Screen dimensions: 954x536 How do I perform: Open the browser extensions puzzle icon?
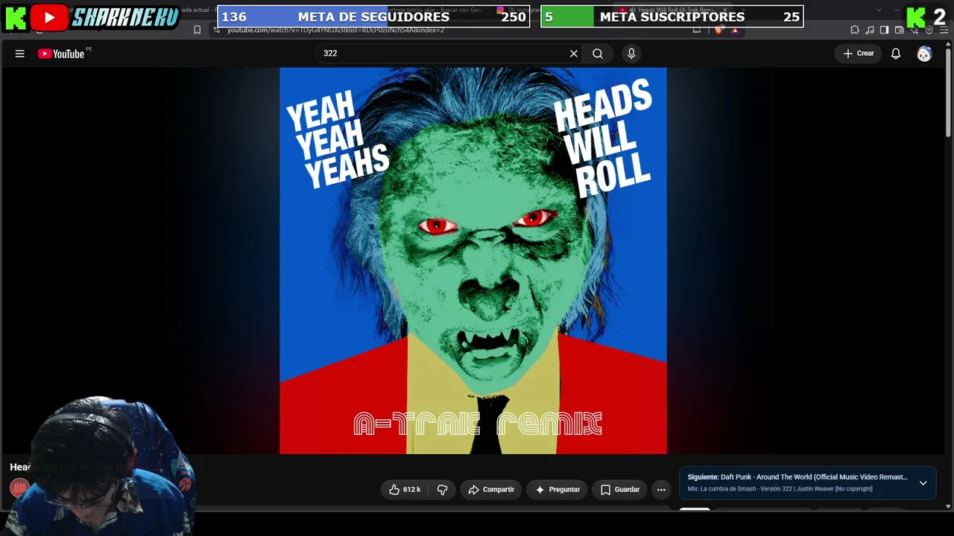coord(854,30)
